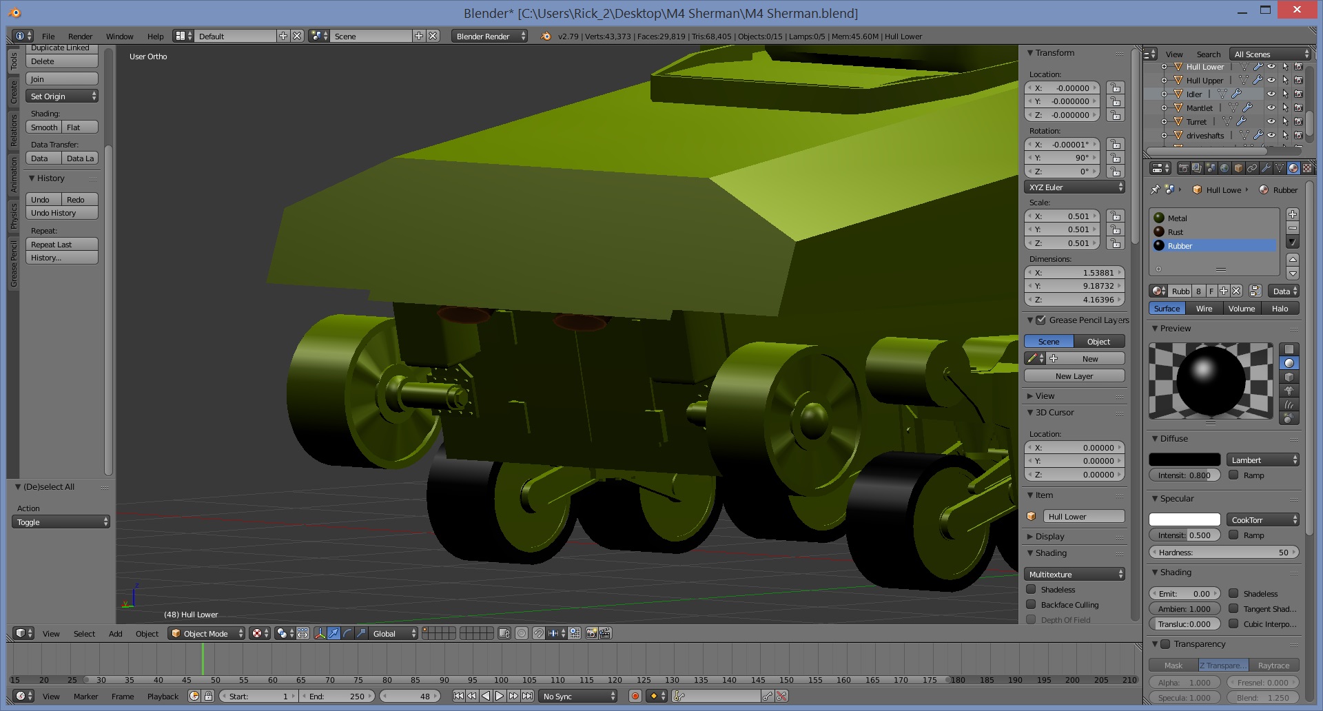Viewport: 1323px width, 711px height.
Task: Open the Texture properties tab checker icon
Action: (1307, 168)
